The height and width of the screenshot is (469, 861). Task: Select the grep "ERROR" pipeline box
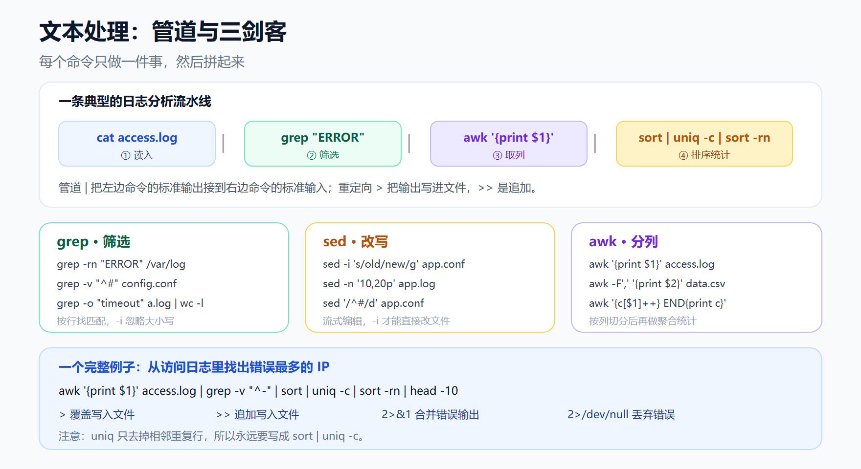coord(323,144)
